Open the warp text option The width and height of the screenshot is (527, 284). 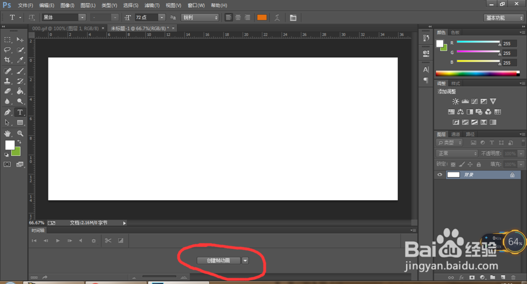point(277,18)
